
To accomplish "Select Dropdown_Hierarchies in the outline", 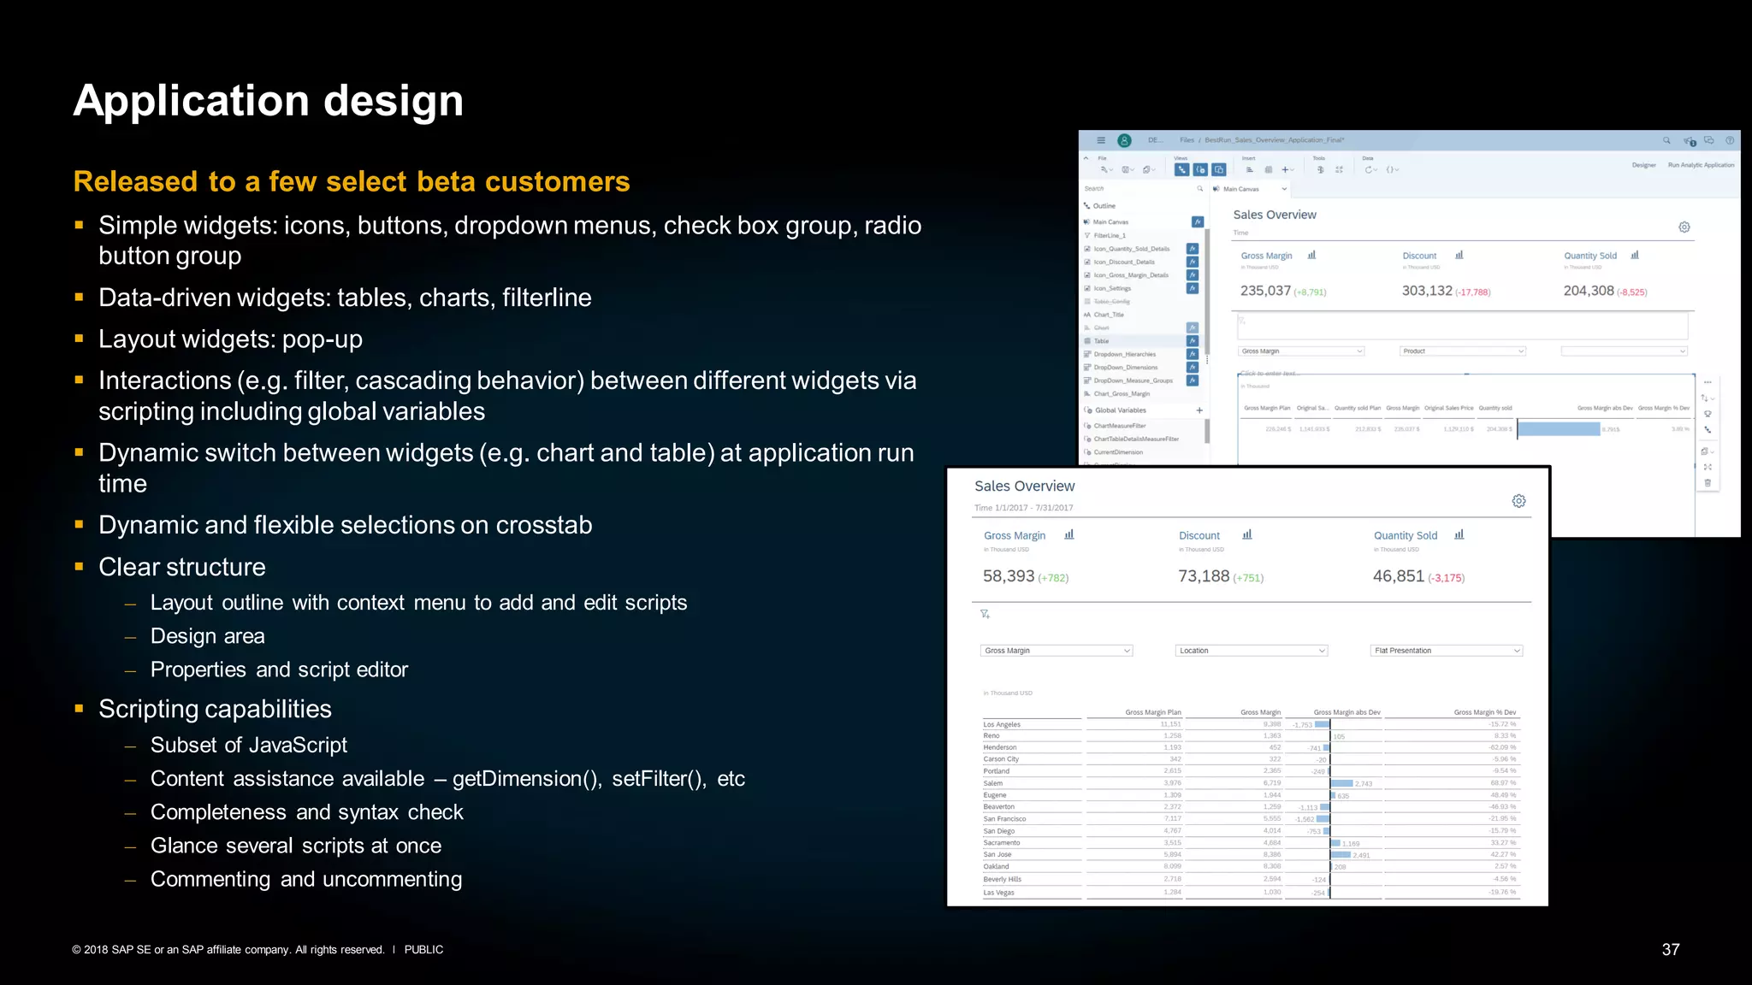I will point(1124,354).
